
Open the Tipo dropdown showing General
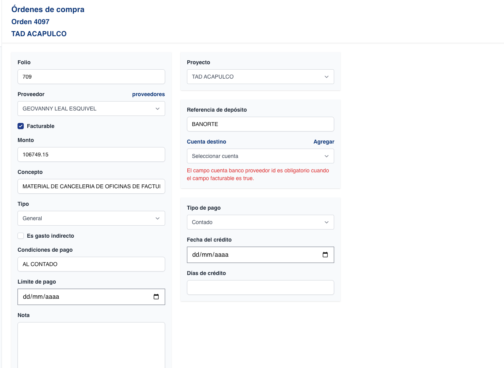point(91,218)
